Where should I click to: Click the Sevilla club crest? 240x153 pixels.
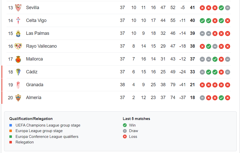[x=18, y=8]
